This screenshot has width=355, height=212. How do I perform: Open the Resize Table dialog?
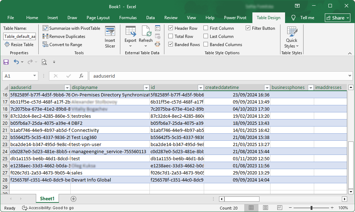click(x=18, y=44)
